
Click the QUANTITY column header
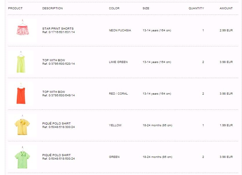[x=196, y=8]
